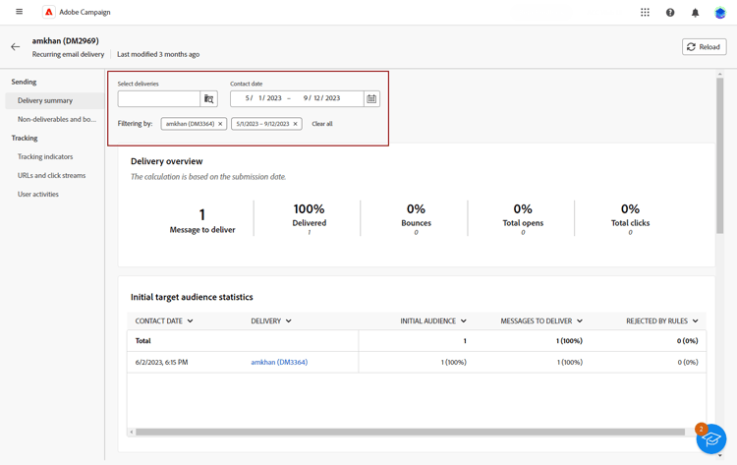
Task: Remove the 5/1/2023 – 9/12/2023 filter chip
Action: 295,124
